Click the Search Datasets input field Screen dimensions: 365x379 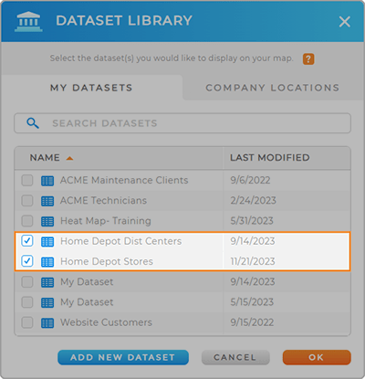coord(182,123)
